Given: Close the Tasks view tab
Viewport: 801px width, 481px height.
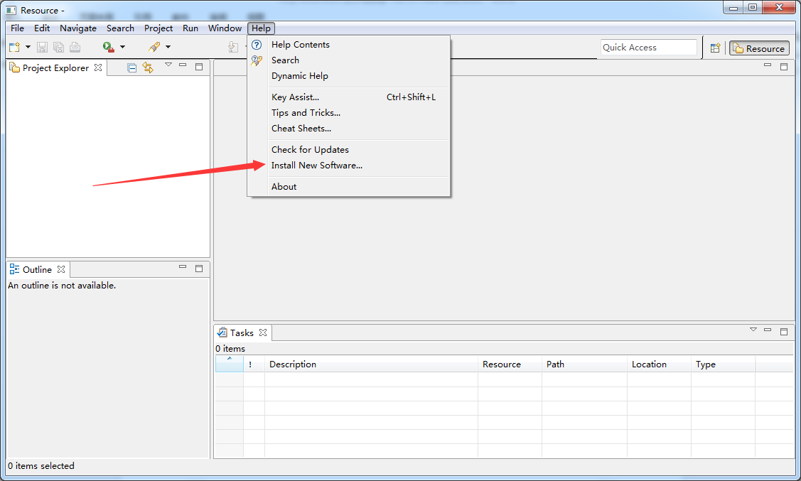Looking at the screenshot, I should point(263,333).
